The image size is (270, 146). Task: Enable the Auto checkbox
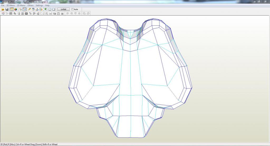(73, 9)
